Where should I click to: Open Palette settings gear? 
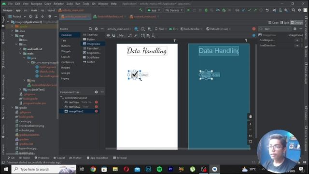(96, 29)
